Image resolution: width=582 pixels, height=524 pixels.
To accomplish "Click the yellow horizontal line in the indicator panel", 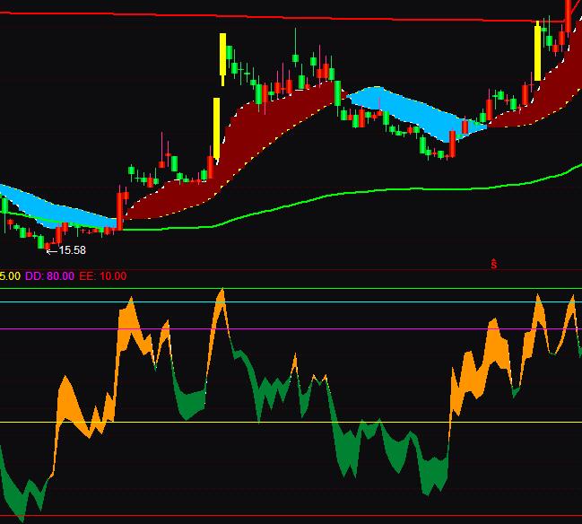I will coord(269,422).
